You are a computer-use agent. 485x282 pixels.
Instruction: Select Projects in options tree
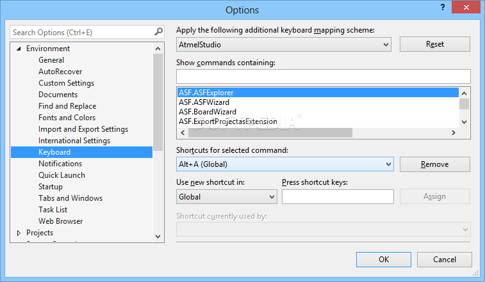point(40,233)
